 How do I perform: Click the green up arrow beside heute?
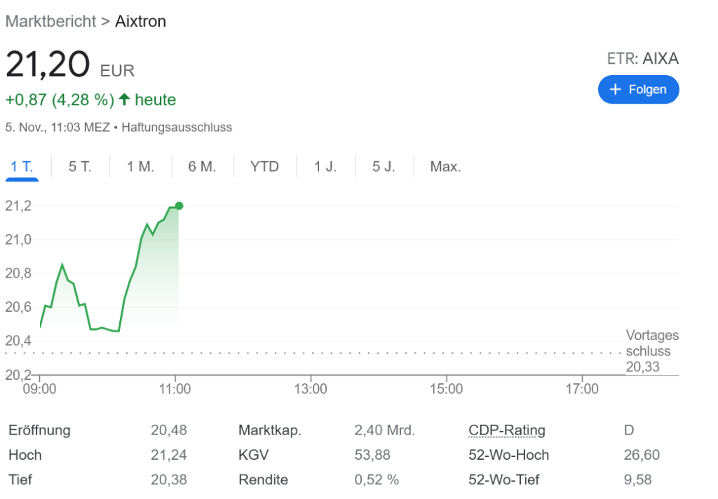pos(124,100)
